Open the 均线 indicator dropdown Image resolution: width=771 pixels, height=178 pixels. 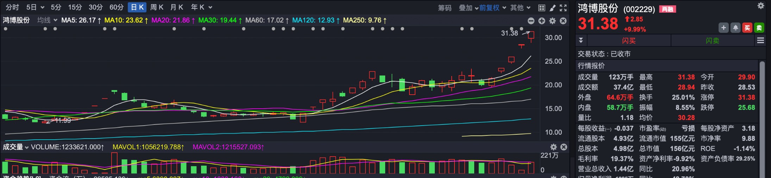point(47,20)
